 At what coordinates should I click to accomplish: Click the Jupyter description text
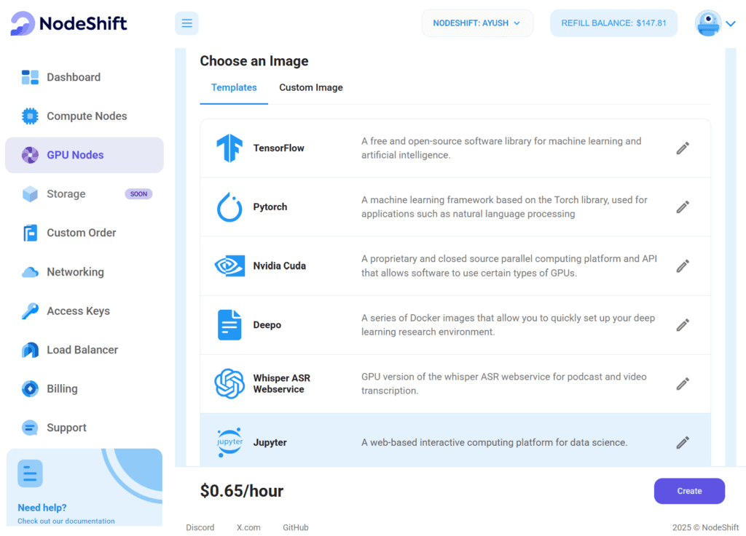[x=495, y=442]
